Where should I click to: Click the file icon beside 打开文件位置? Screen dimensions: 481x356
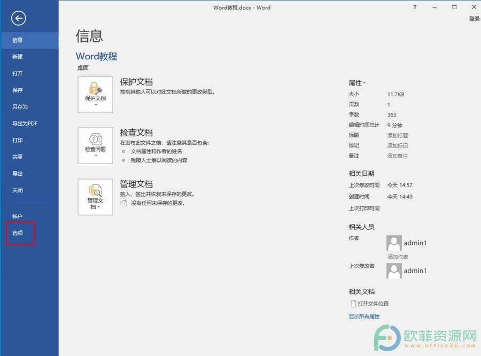tap(353, 304)
